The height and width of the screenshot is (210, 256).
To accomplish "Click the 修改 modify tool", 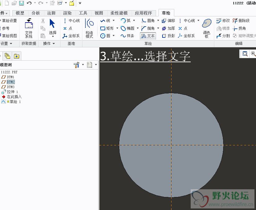I will click(x=223, y=20).
